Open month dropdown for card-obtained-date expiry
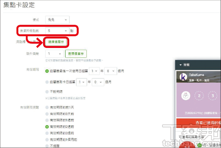Screen dimensions: 221x148 tap(98, 82)
